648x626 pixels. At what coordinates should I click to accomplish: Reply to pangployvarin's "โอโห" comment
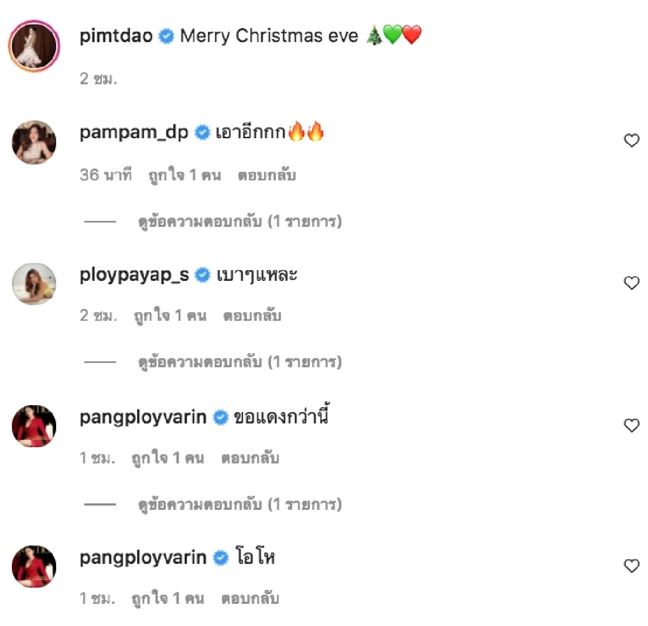pos(250,598)
